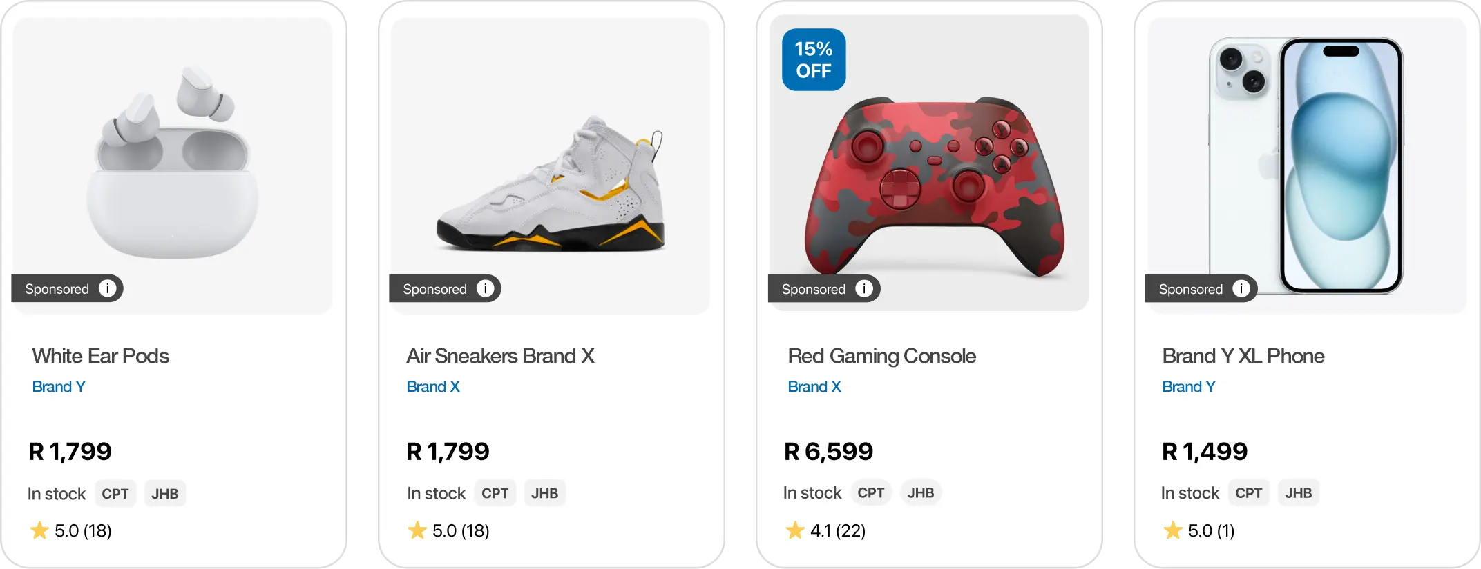The height and width of the screenshot is (569, 1481).
Task: Select the Red Gaming Console product image
Action: click(x=929, y=163)
